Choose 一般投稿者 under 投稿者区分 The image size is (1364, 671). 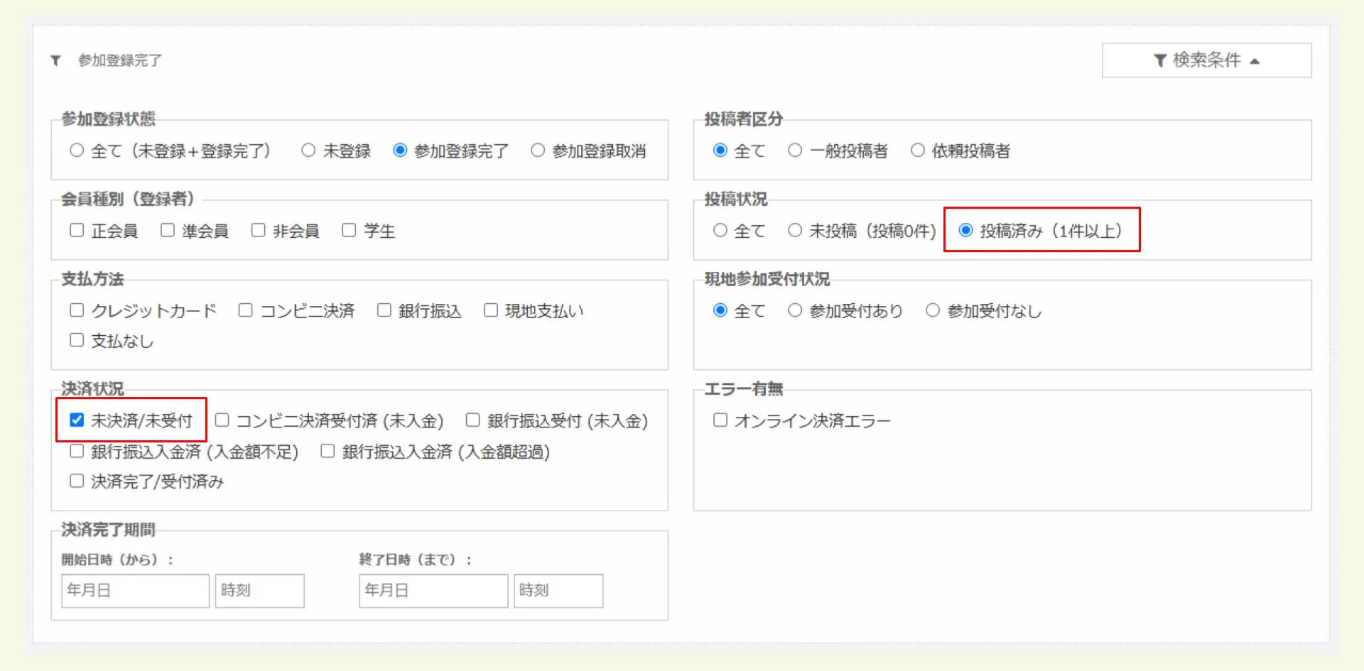click(x=795, y=150)
